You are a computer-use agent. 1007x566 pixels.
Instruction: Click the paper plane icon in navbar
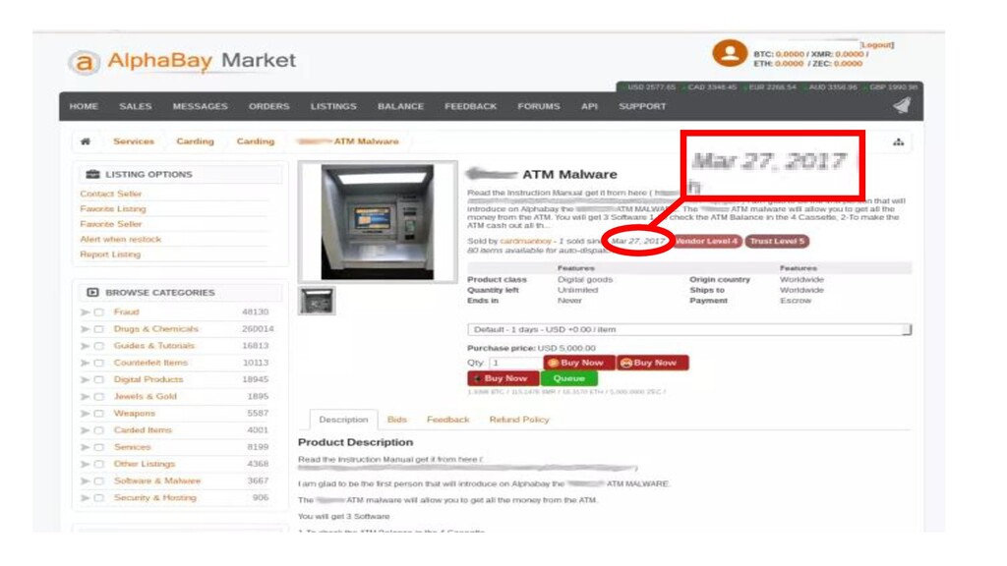[903, 105]
